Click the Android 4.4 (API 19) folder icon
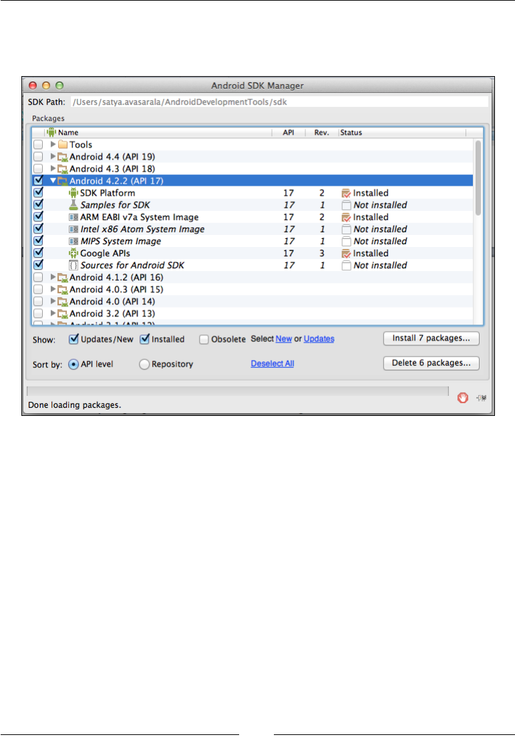Image resolution: width=515 pixels, height=741 pixels. (62, 157)
